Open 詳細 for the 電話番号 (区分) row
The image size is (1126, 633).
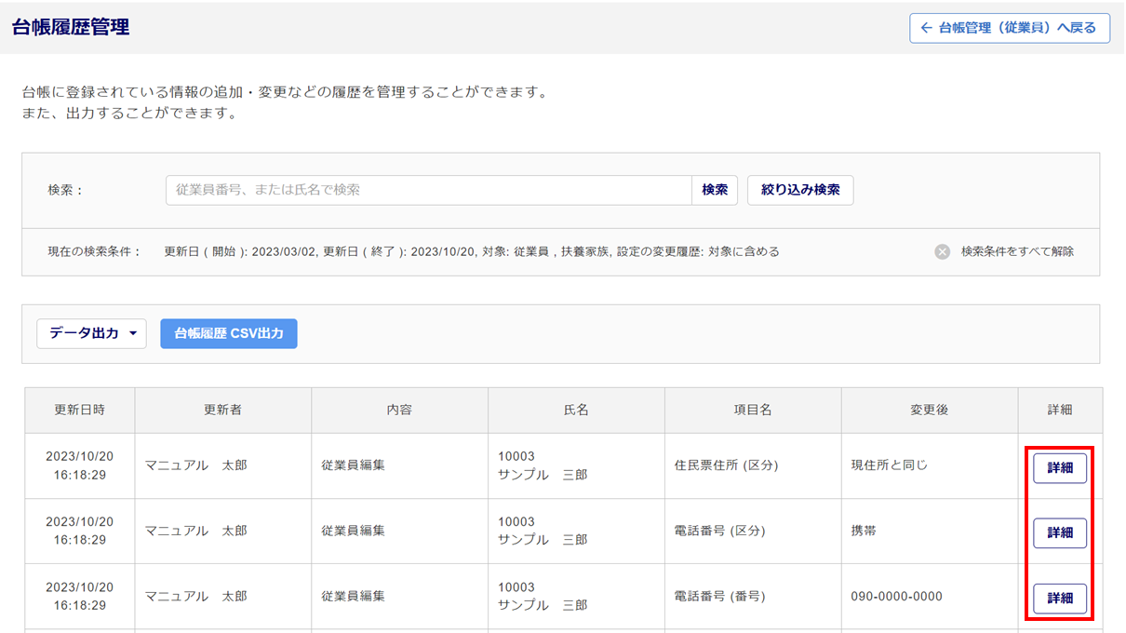tap(1059, 532)
